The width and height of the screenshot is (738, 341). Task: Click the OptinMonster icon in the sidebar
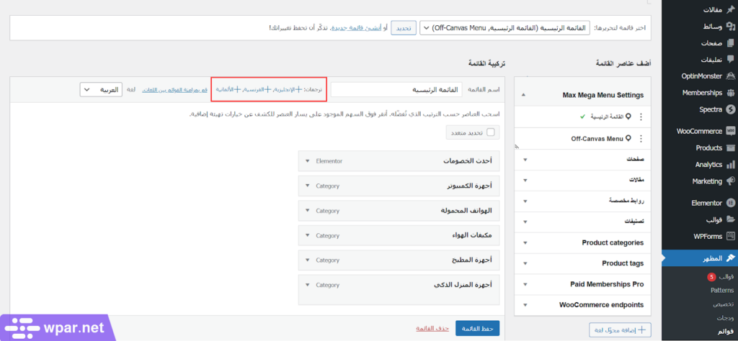click(730, 76)
